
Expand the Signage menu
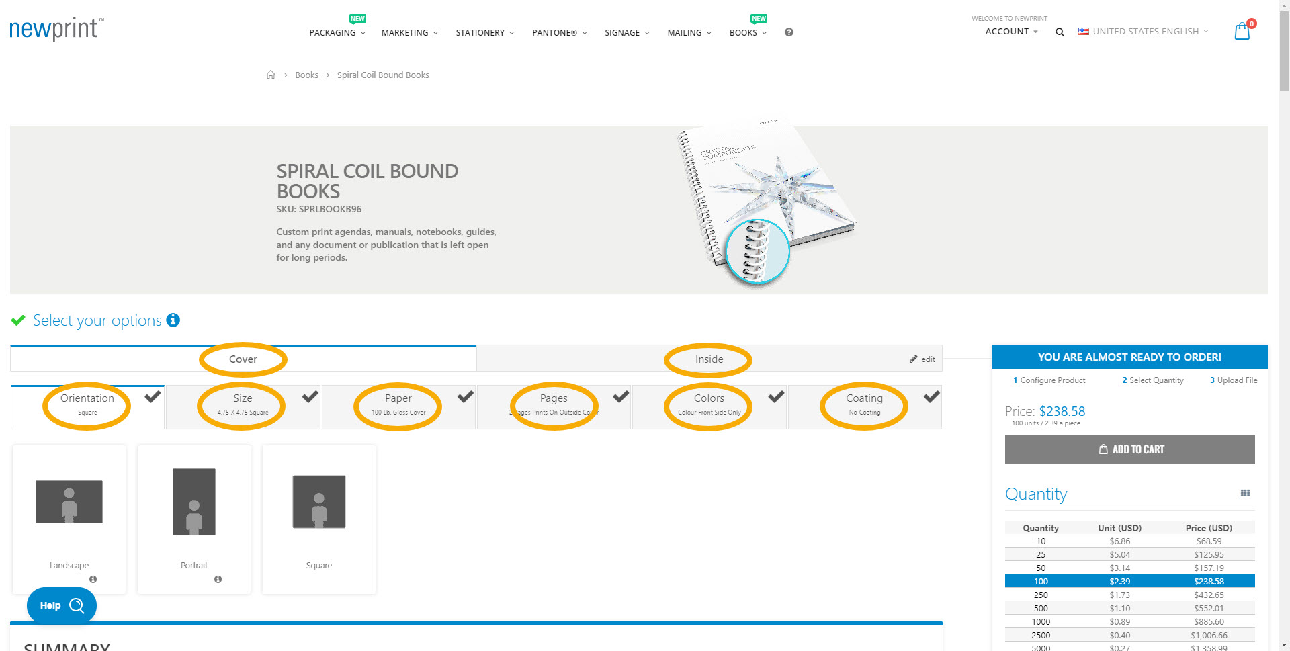[627, 32]
